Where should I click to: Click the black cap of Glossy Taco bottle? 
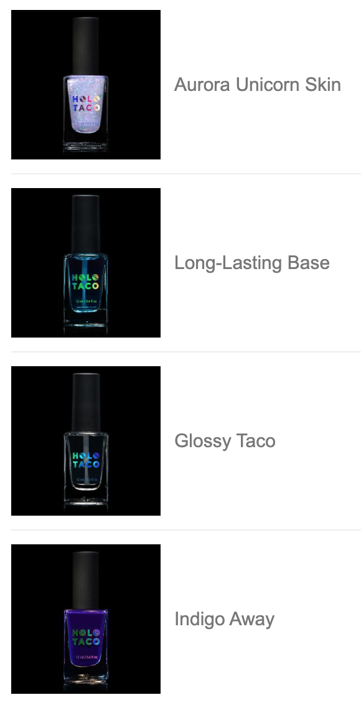click(x=86, y=402)
